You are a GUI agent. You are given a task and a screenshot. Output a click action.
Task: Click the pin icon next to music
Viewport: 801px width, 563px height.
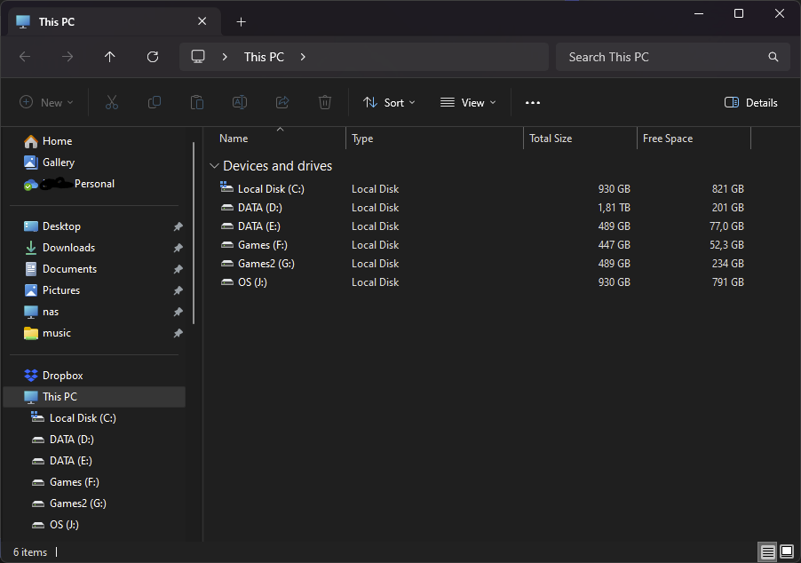178,333
